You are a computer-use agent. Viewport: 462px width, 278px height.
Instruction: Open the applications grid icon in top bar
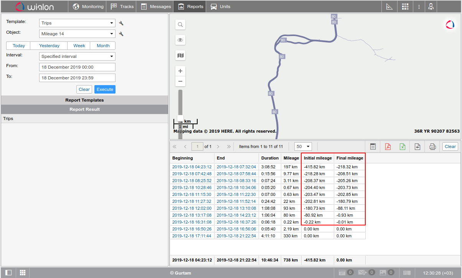click(x=405, y=7)
